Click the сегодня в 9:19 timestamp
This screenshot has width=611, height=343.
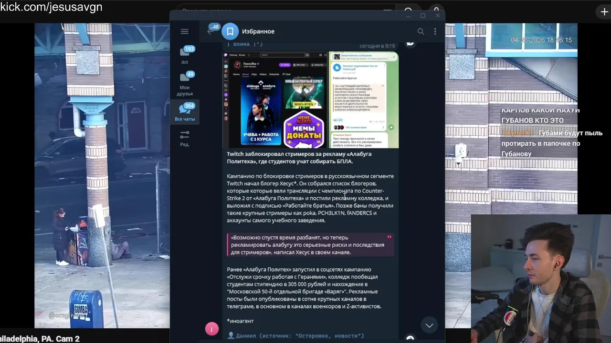click(x=377, y=46)
